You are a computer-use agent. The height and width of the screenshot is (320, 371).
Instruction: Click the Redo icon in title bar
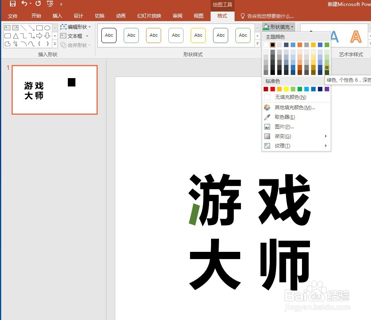coord(38,3)
